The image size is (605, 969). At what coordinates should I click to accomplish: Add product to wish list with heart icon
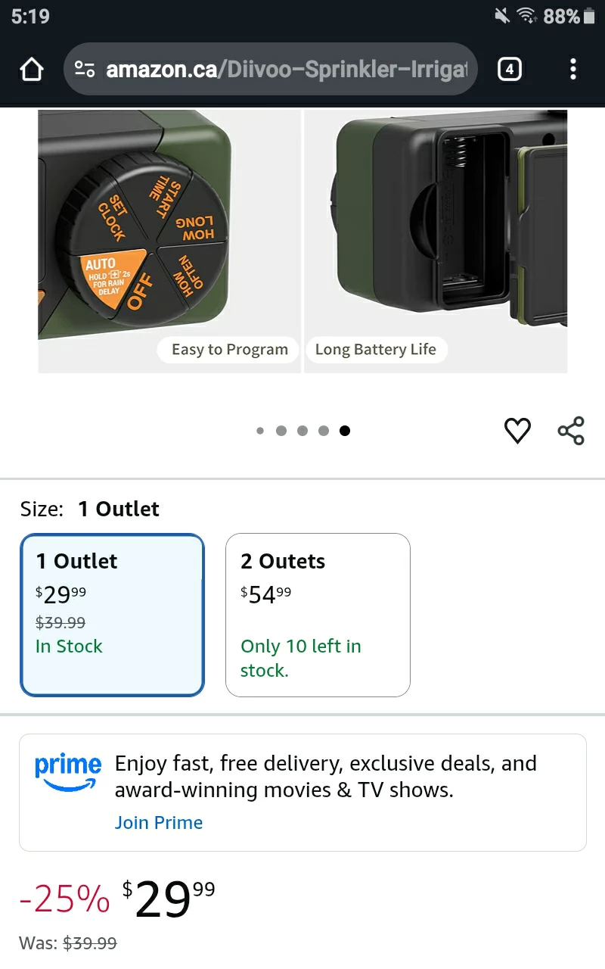point(517,430)
